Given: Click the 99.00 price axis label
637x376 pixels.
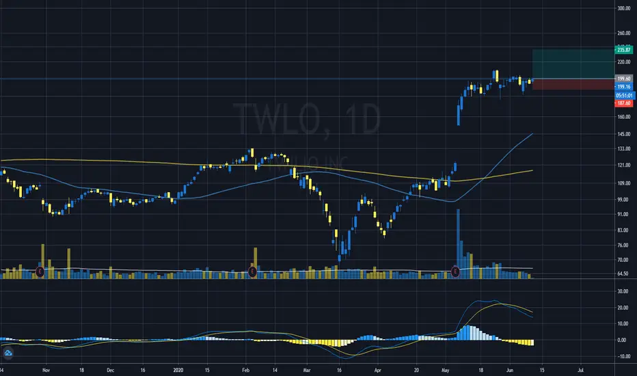Looking at the screenshot, I should coord(623,200).
